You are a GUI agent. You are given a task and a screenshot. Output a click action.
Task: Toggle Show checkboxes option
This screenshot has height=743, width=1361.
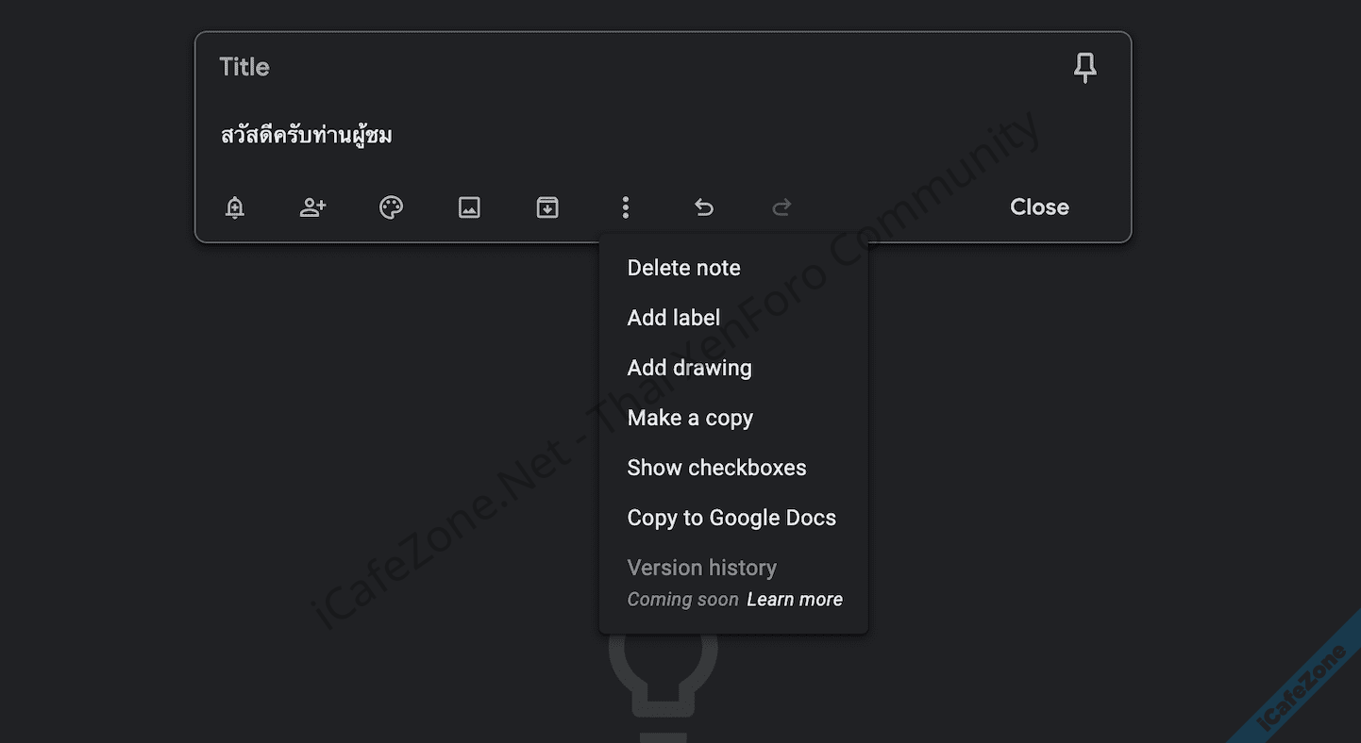click(x=716, y=468)
